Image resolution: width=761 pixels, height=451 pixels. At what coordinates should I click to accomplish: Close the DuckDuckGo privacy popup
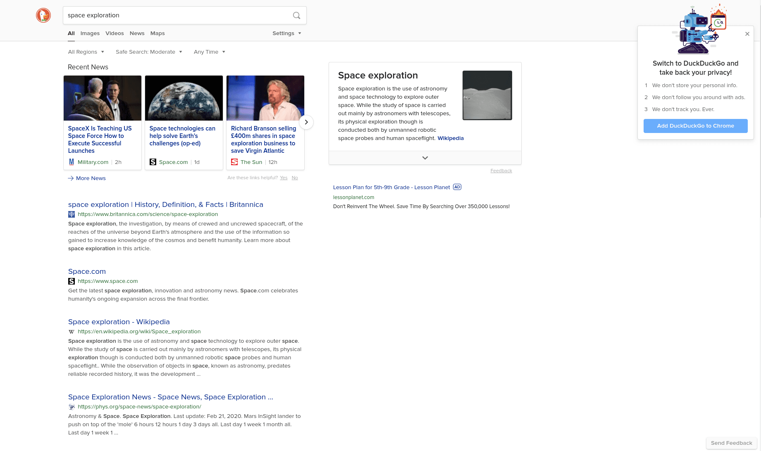(x=747, y=34)
